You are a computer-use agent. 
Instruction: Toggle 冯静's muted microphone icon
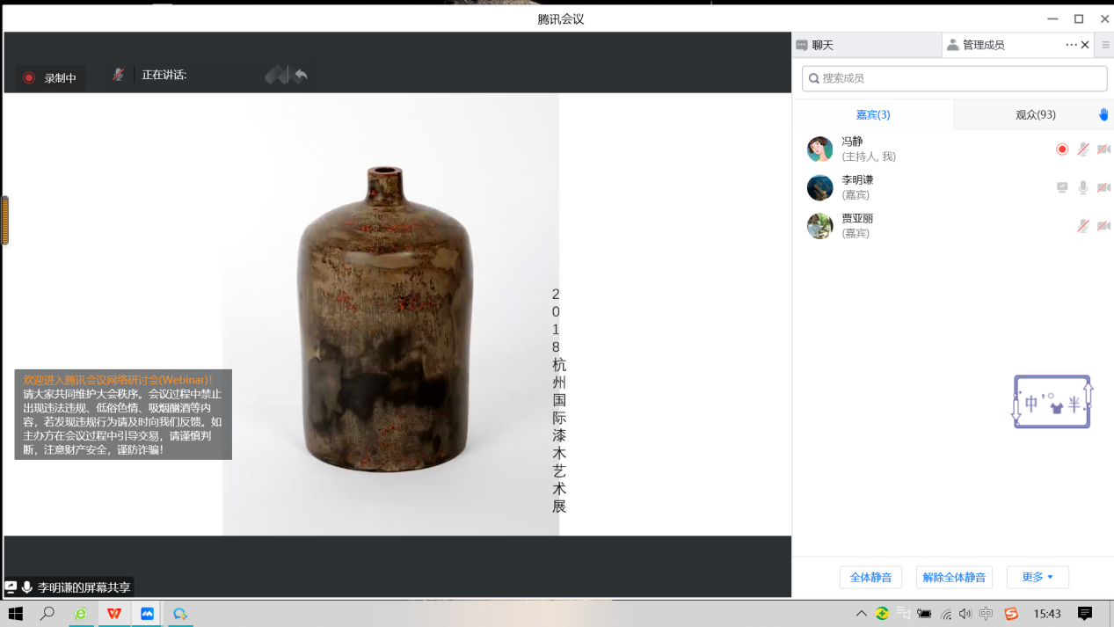pyautogui.click(x=1083, y=149)
